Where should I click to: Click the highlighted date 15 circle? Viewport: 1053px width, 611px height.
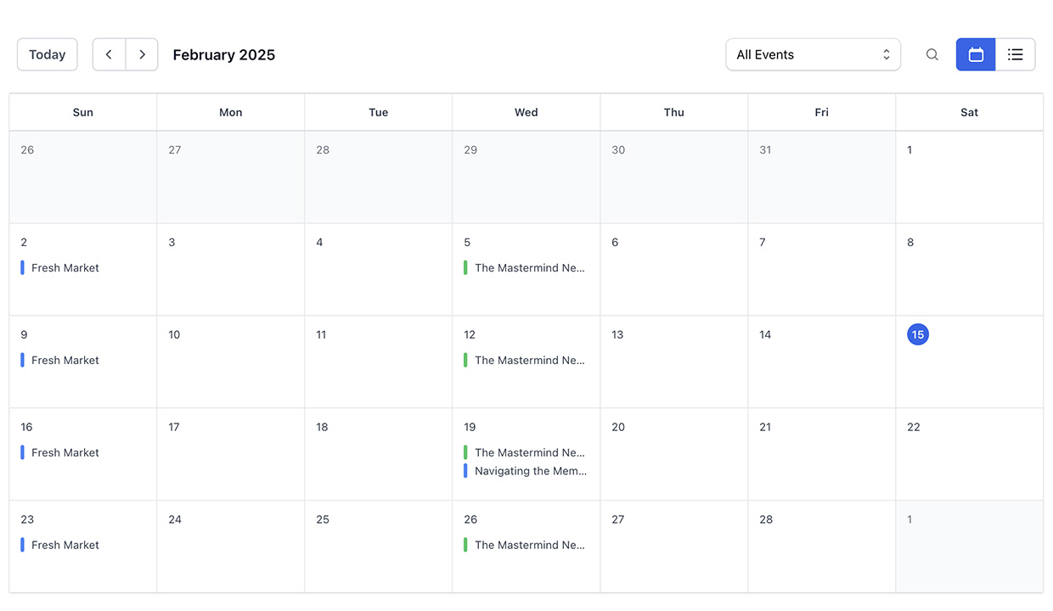pyautogui.click(x=918, y=334)
